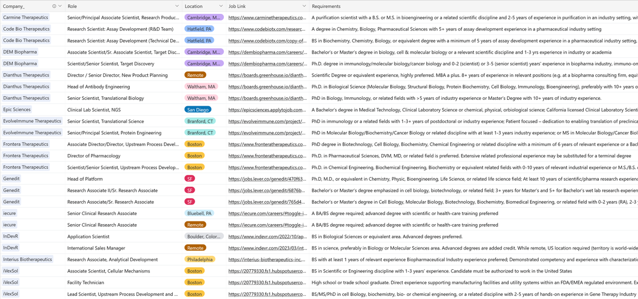Open the Job Link column dropdown arrow

(x=304, y=6)
